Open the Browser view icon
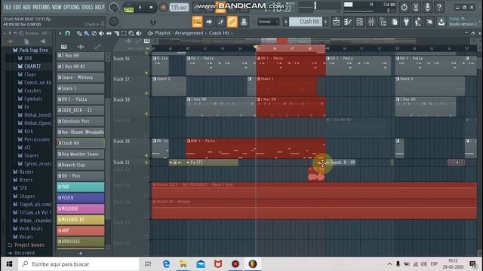Image resolution: width=483 pixels, height=271 pixels. point(383,22)
